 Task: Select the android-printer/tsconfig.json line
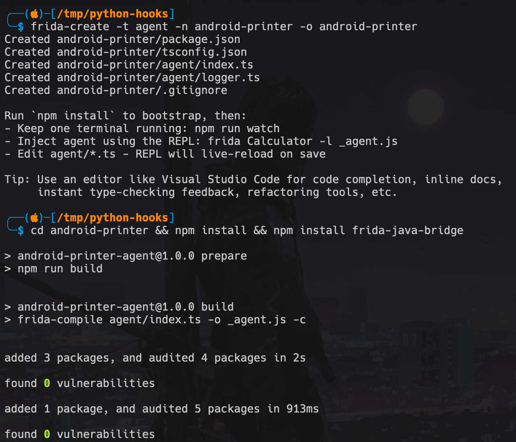click(x=126, y=52)
